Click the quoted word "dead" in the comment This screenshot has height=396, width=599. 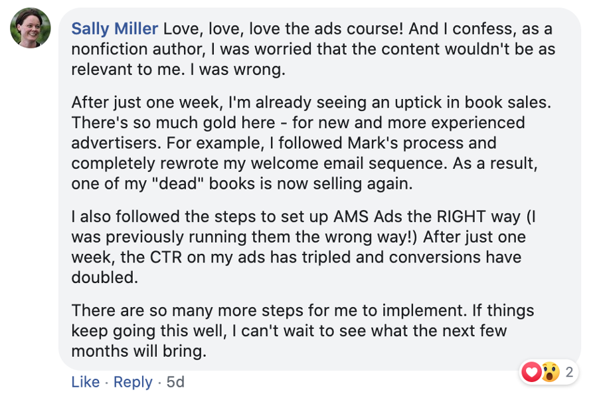click(x=177, y=183)
